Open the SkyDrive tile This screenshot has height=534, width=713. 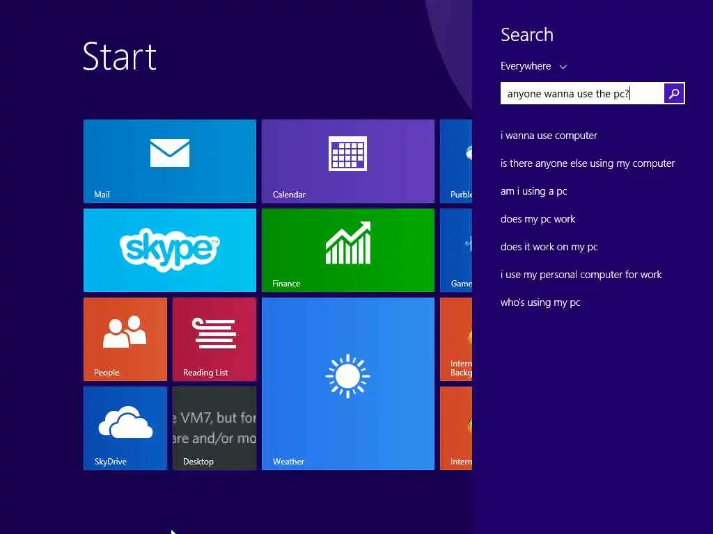click(x=125, y=428)
